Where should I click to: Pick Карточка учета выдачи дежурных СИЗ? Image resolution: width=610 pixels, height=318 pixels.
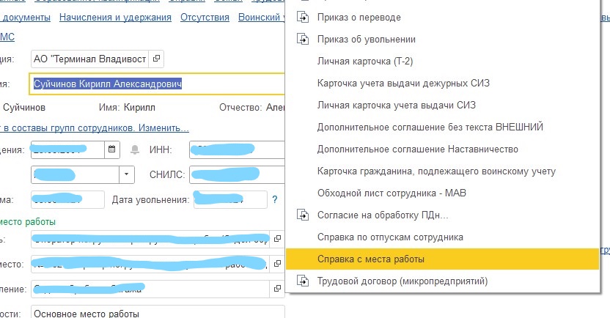403,83
